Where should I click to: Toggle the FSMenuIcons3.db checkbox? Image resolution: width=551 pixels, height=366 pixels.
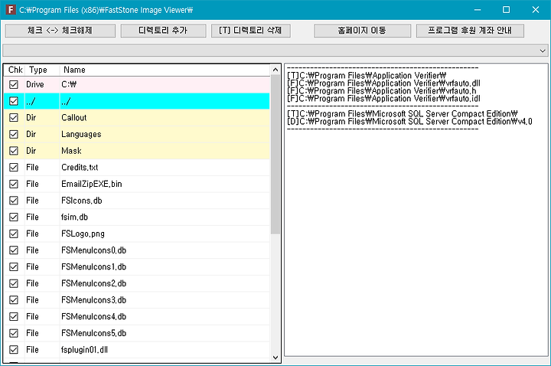(14, 300)
